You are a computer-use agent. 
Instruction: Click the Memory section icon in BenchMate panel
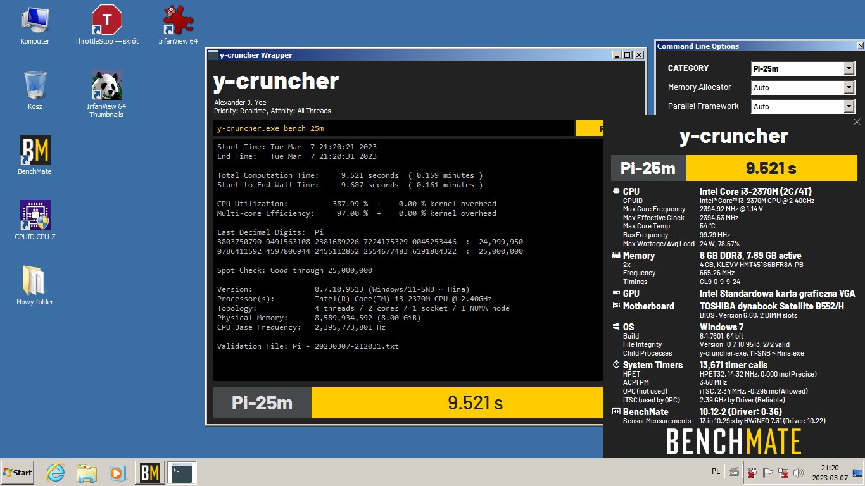(x=616, y=255)
